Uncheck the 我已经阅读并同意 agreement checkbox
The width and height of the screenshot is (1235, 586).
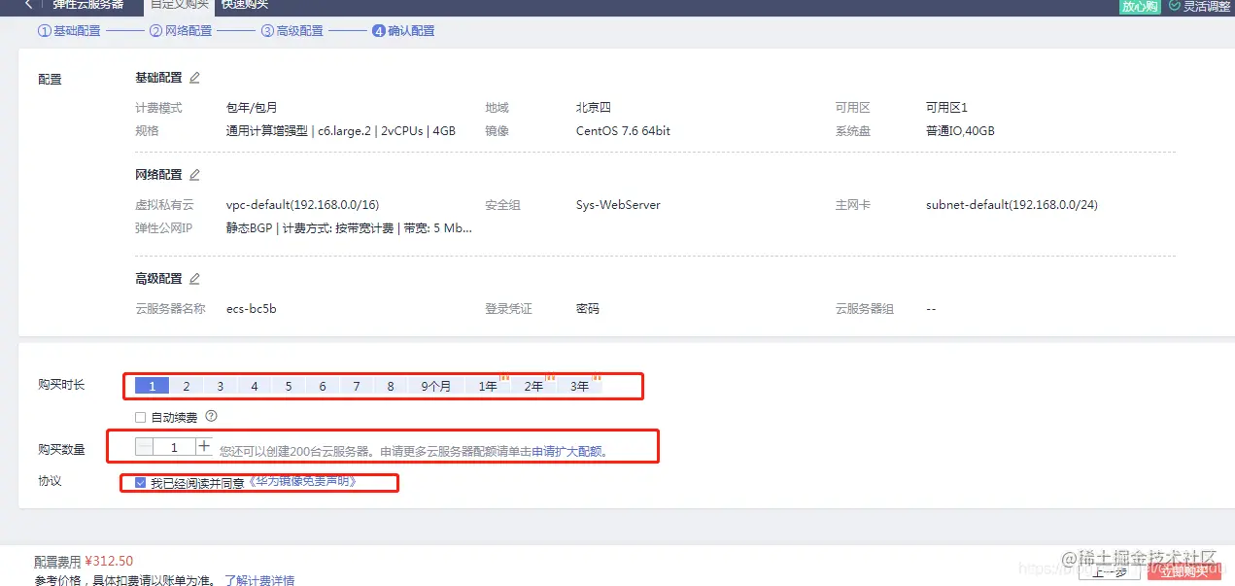click(x=141, y=482)
